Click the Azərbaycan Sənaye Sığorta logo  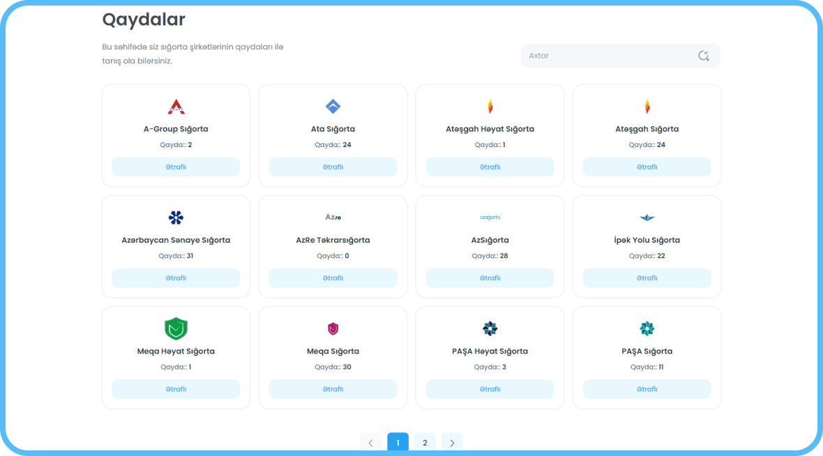coord(176,218)
